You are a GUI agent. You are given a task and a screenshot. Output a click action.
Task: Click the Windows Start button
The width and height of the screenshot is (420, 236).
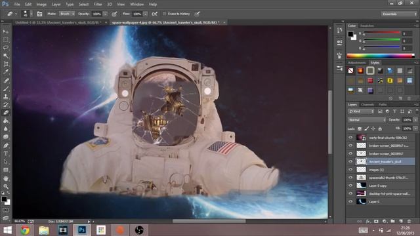[7, 230]
